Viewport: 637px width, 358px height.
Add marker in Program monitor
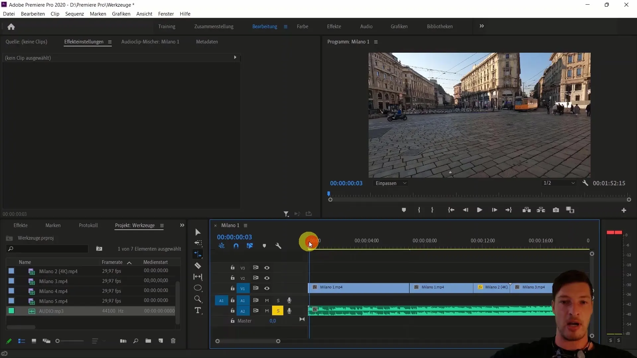coord(404,210)
